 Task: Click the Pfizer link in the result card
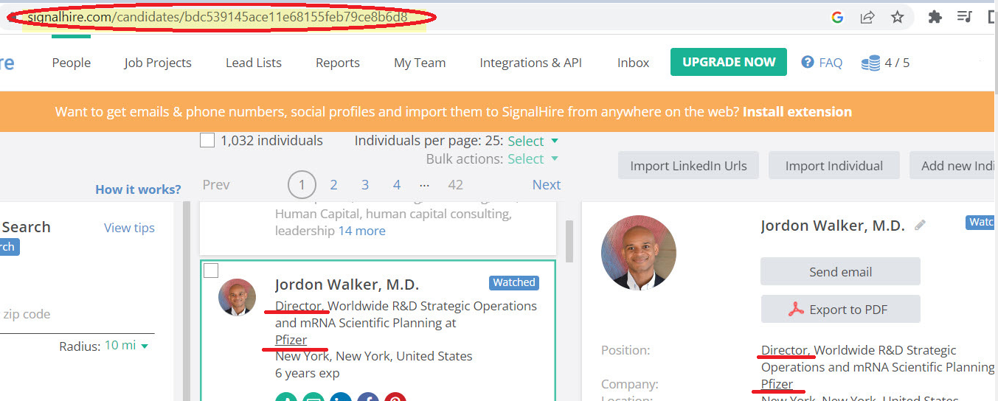291,340
